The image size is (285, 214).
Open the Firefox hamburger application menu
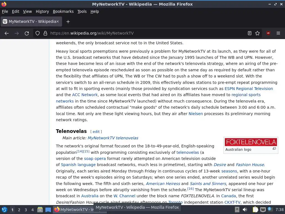278,33
